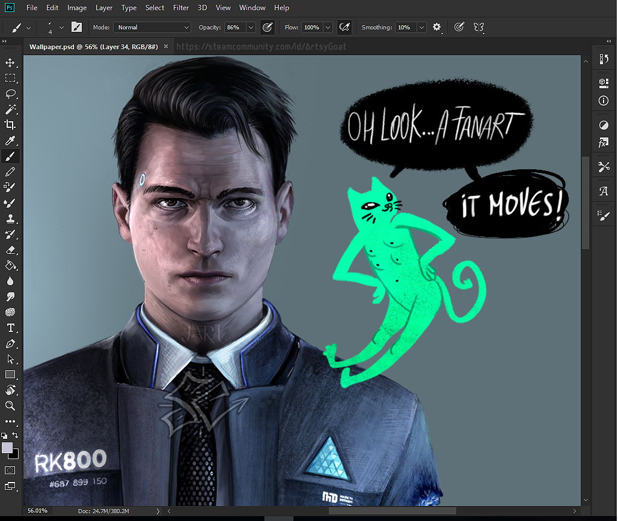
Task: Click the background color swatch
Action: point(15,456)
